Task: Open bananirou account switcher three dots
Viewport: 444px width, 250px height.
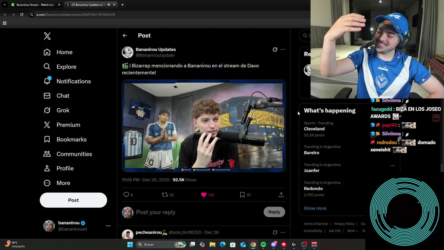Action: (x=108, y=226)
